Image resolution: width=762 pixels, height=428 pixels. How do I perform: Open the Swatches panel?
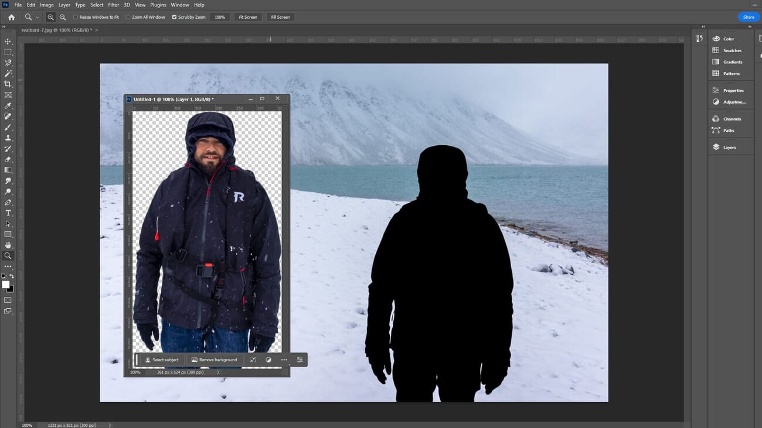[732, 50]
